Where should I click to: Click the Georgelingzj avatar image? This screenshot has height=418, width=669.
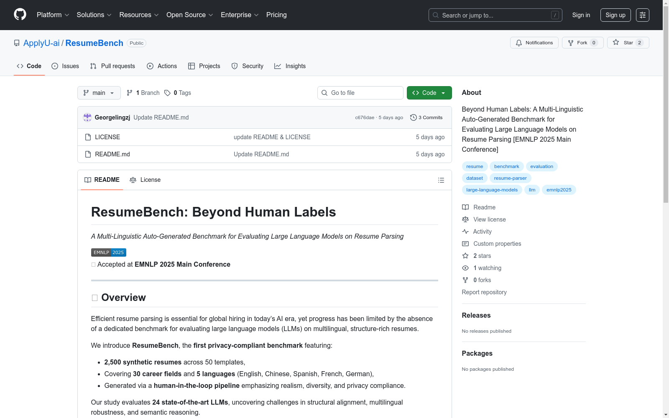87,117
